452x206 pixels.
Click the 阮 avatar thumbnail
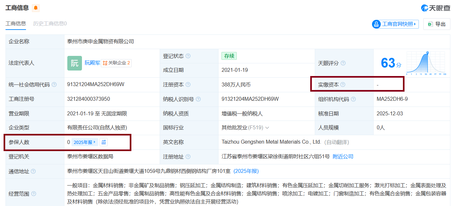tap(74, 63)
